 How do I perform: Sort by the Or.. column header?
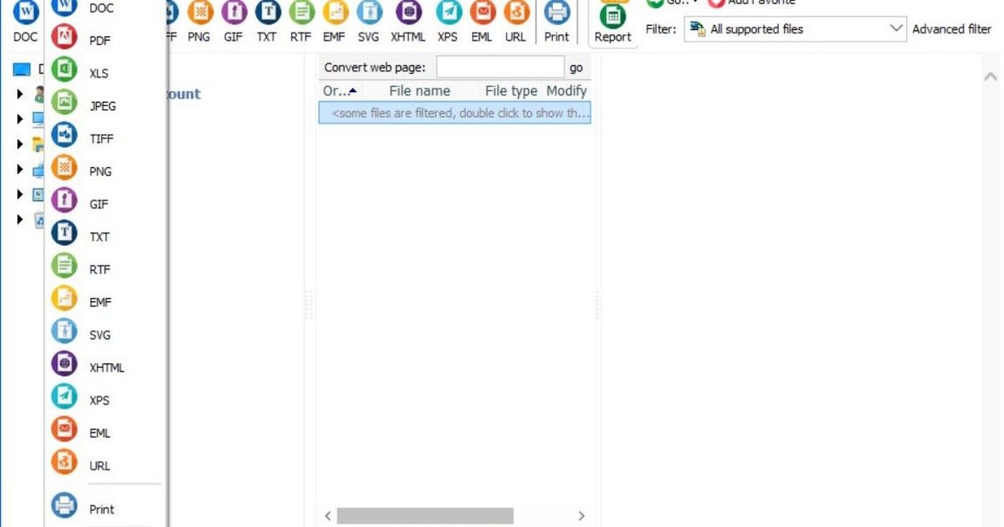pos(341,90)
